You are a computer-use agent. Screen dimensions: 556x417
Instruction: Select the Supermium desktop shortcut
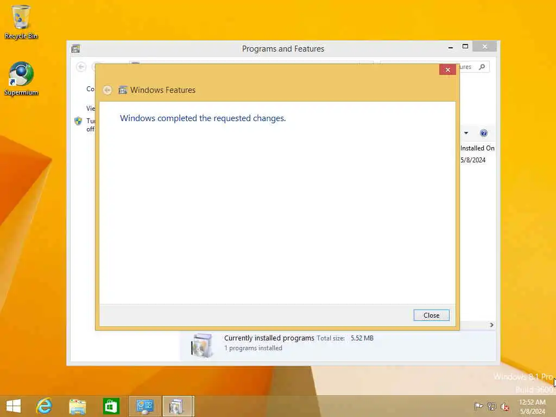click(x=21, y=79)
